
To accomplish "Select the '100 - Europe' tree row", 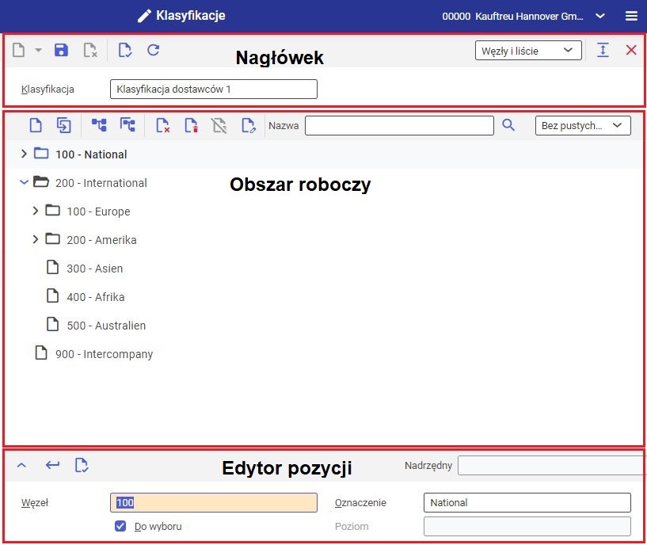I will [323, 211].
